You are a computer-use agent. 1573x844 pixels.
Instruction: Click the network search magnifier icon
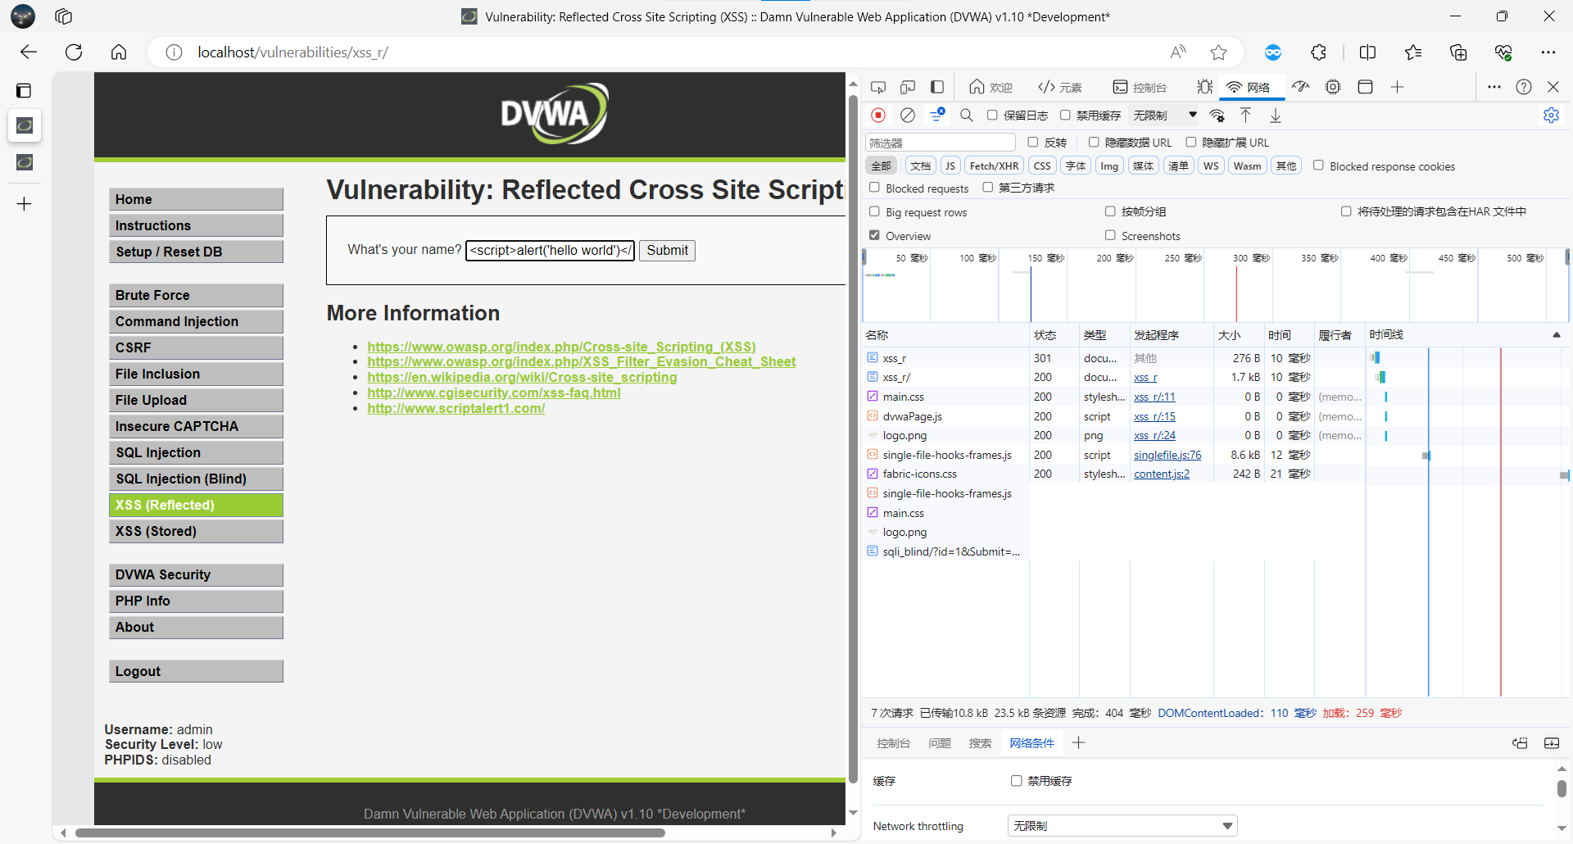[967, 116]
